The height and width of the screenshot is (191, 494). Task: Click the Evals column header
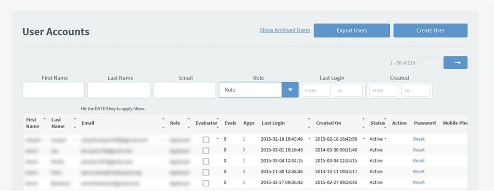tap(230, 123)
